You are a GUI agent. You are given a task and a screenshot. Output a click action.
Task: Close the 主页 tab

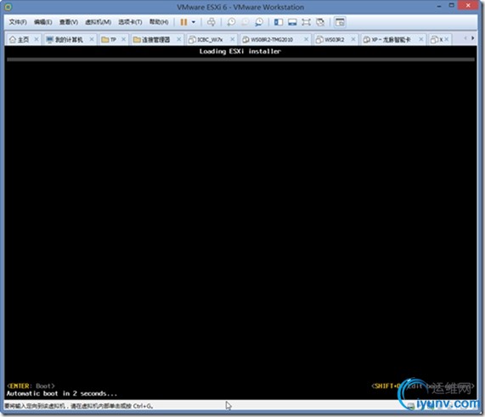click(37, 39)
